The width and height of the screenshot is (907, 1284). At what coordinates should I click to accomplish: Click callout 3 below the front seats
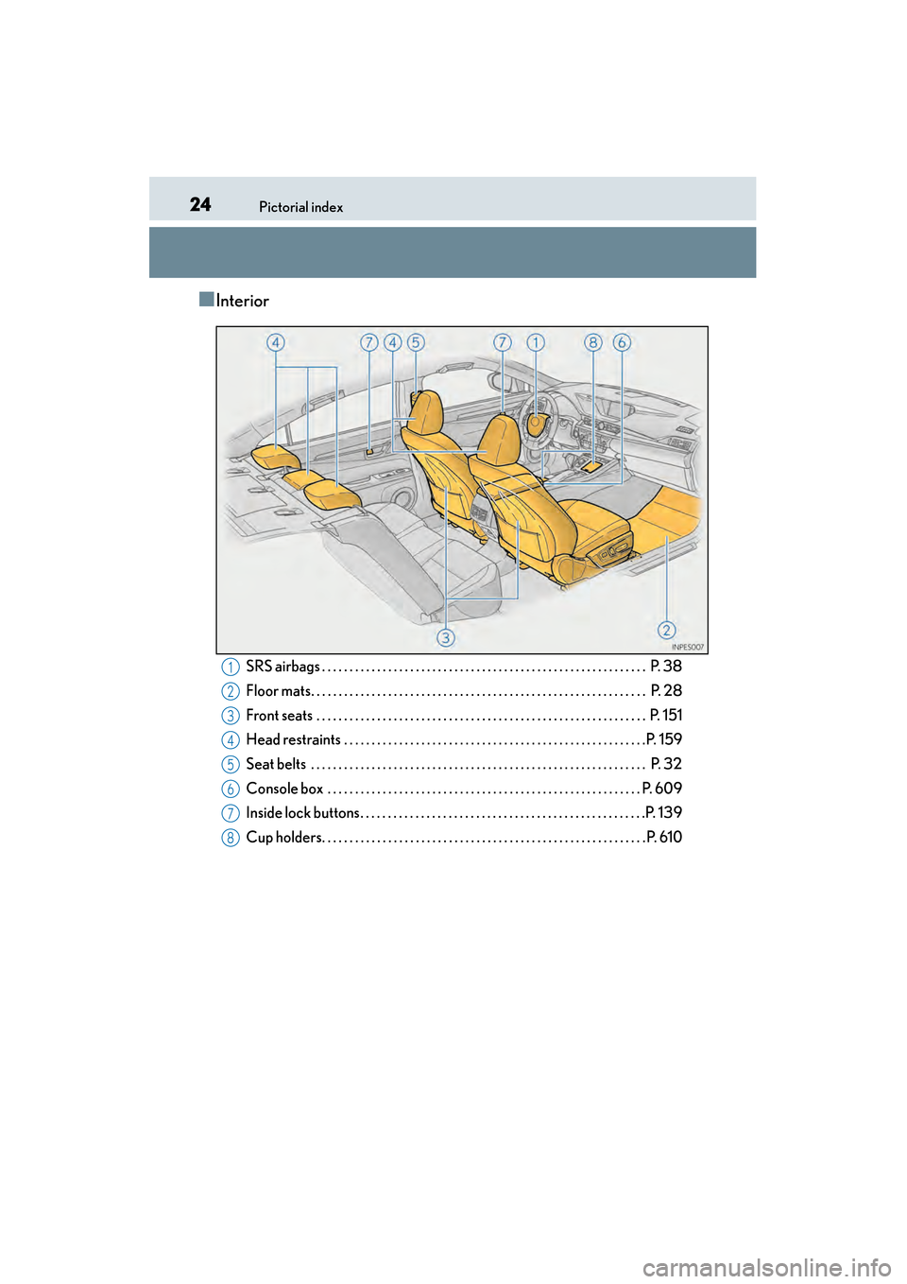point(446,637)
